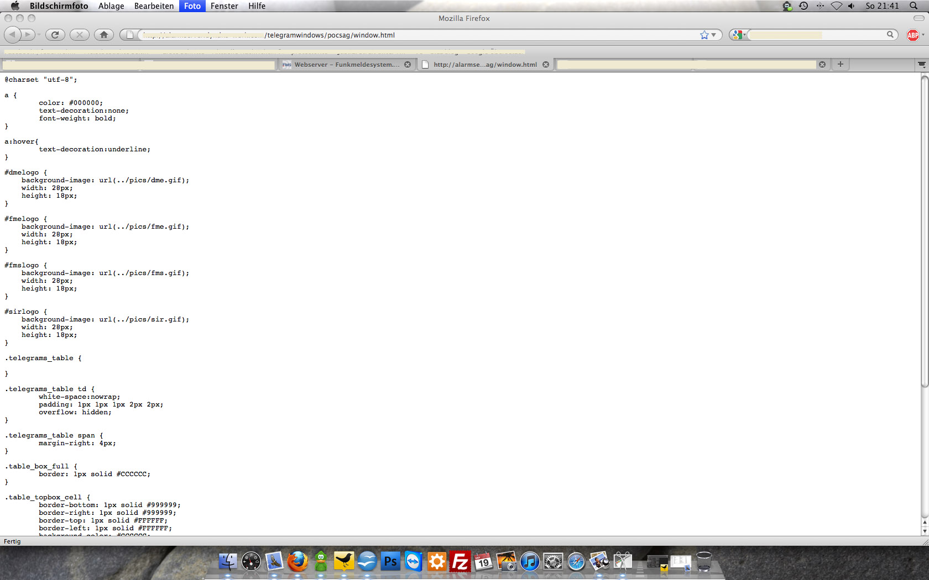Launch FileZilla from the dock
Screen dimensions: 929x580
point(460,562)
